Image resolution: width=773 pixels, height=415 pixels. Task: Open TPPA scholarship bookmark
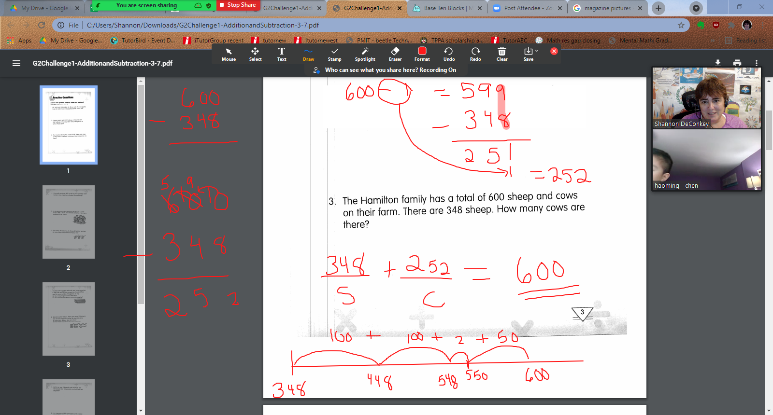click(452, 41)
